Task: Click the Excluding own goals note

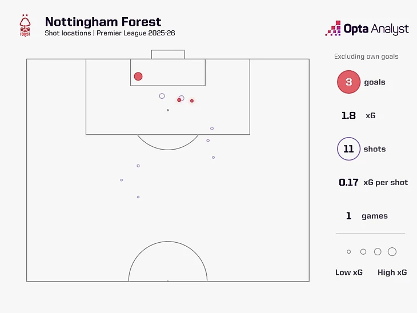Action: 366,57
